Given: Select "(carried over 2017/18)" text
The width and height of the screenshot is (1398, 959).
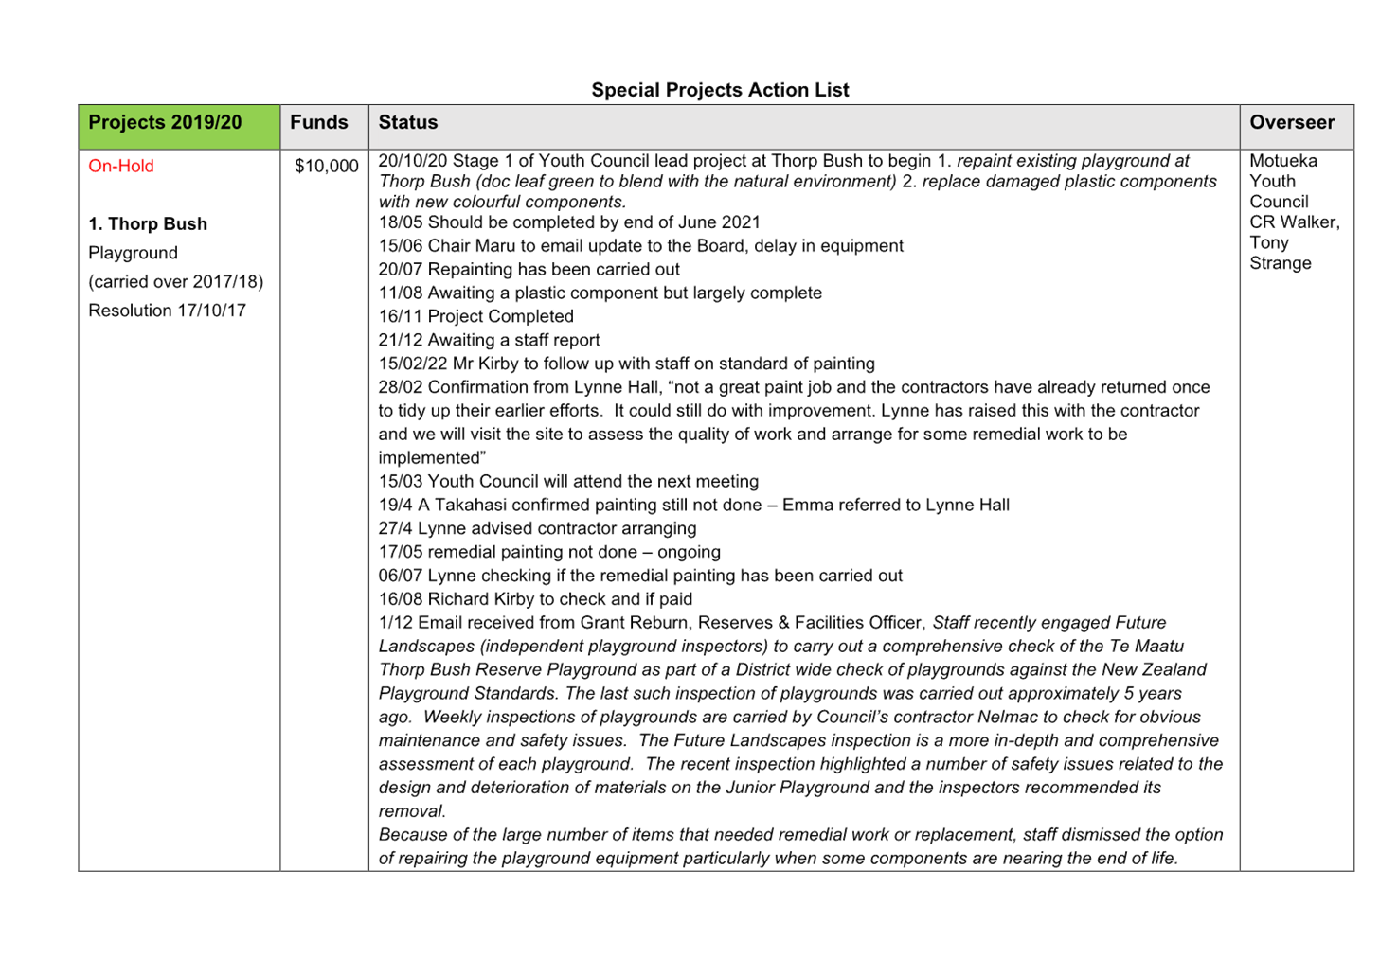Looking at the screenshot, I should 176,281.
